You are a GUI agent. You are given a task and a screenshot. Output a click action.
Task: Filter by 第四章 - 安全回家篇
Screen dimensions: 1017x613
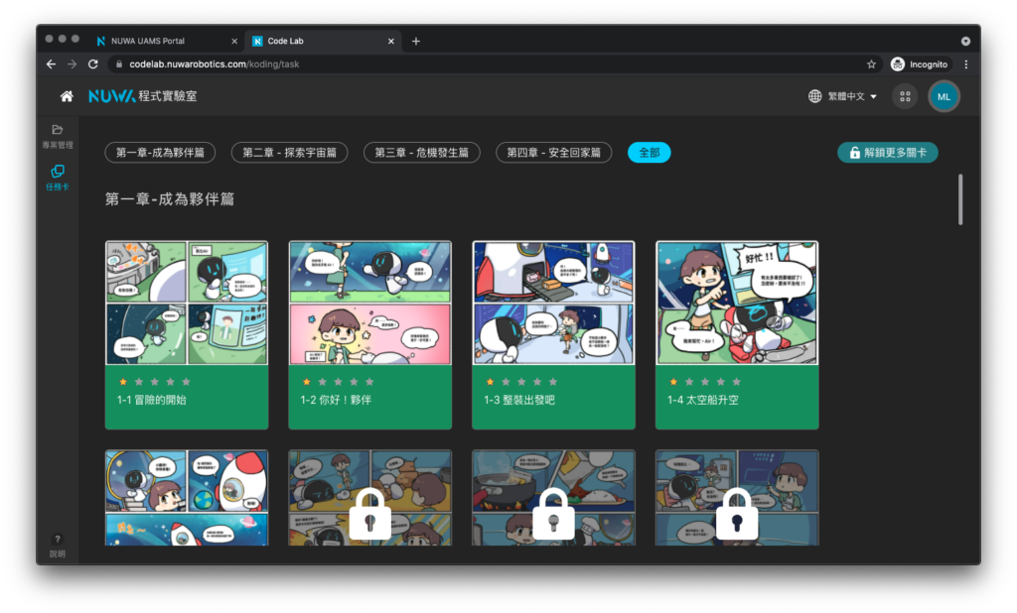(x=554, y=153)
